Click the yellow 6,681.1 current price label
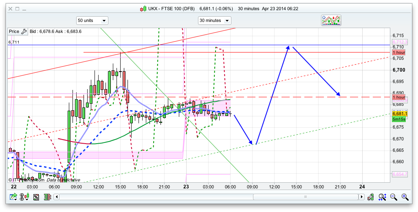This screenshot has width=418, height=212. click(x=398, y=114)
